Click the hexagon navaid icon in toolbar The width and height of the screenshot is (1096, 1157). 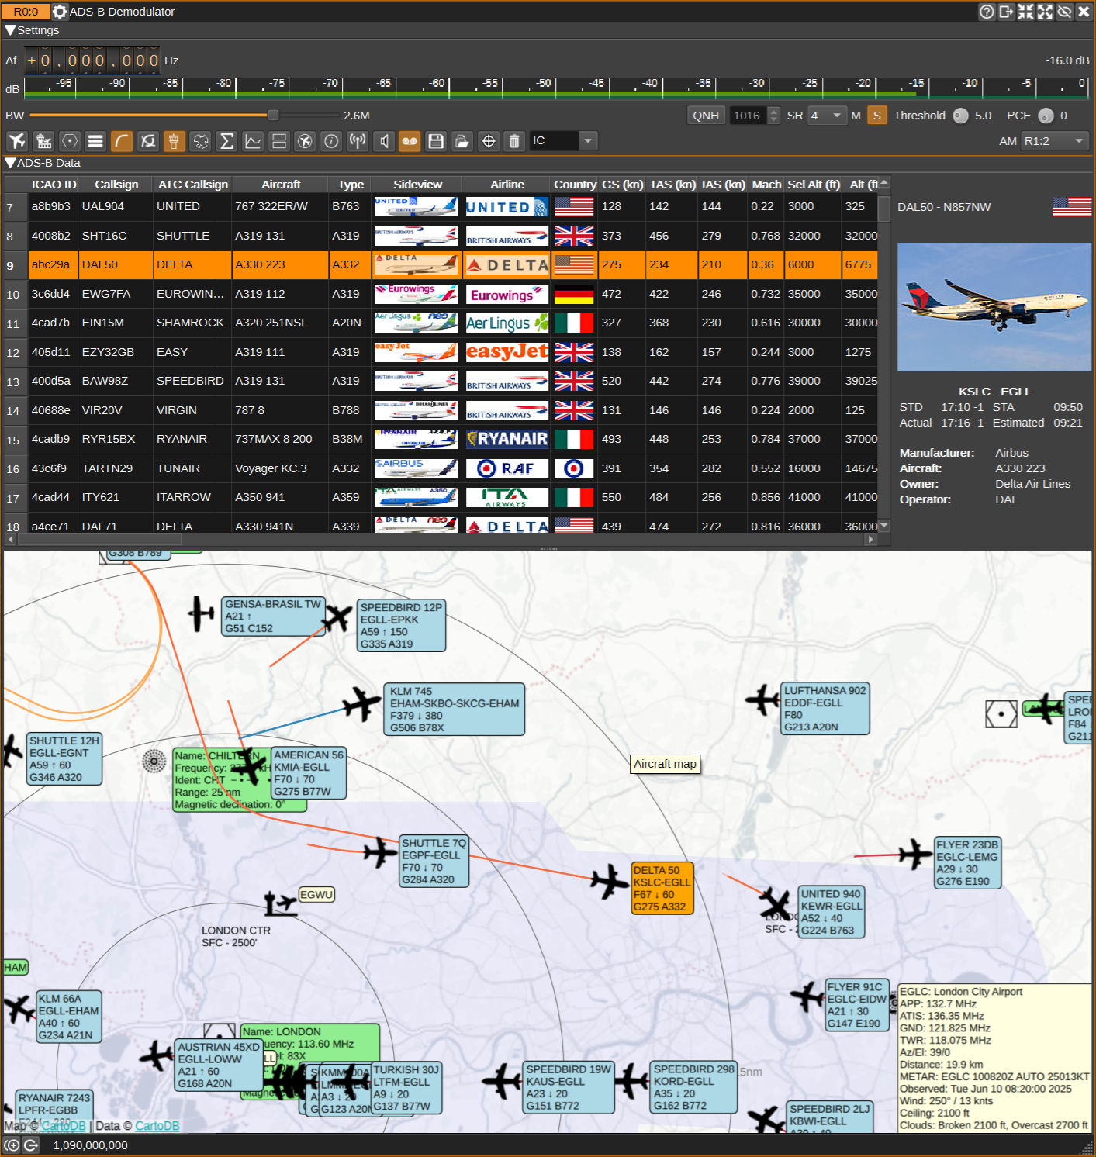(x=70, y=141)
